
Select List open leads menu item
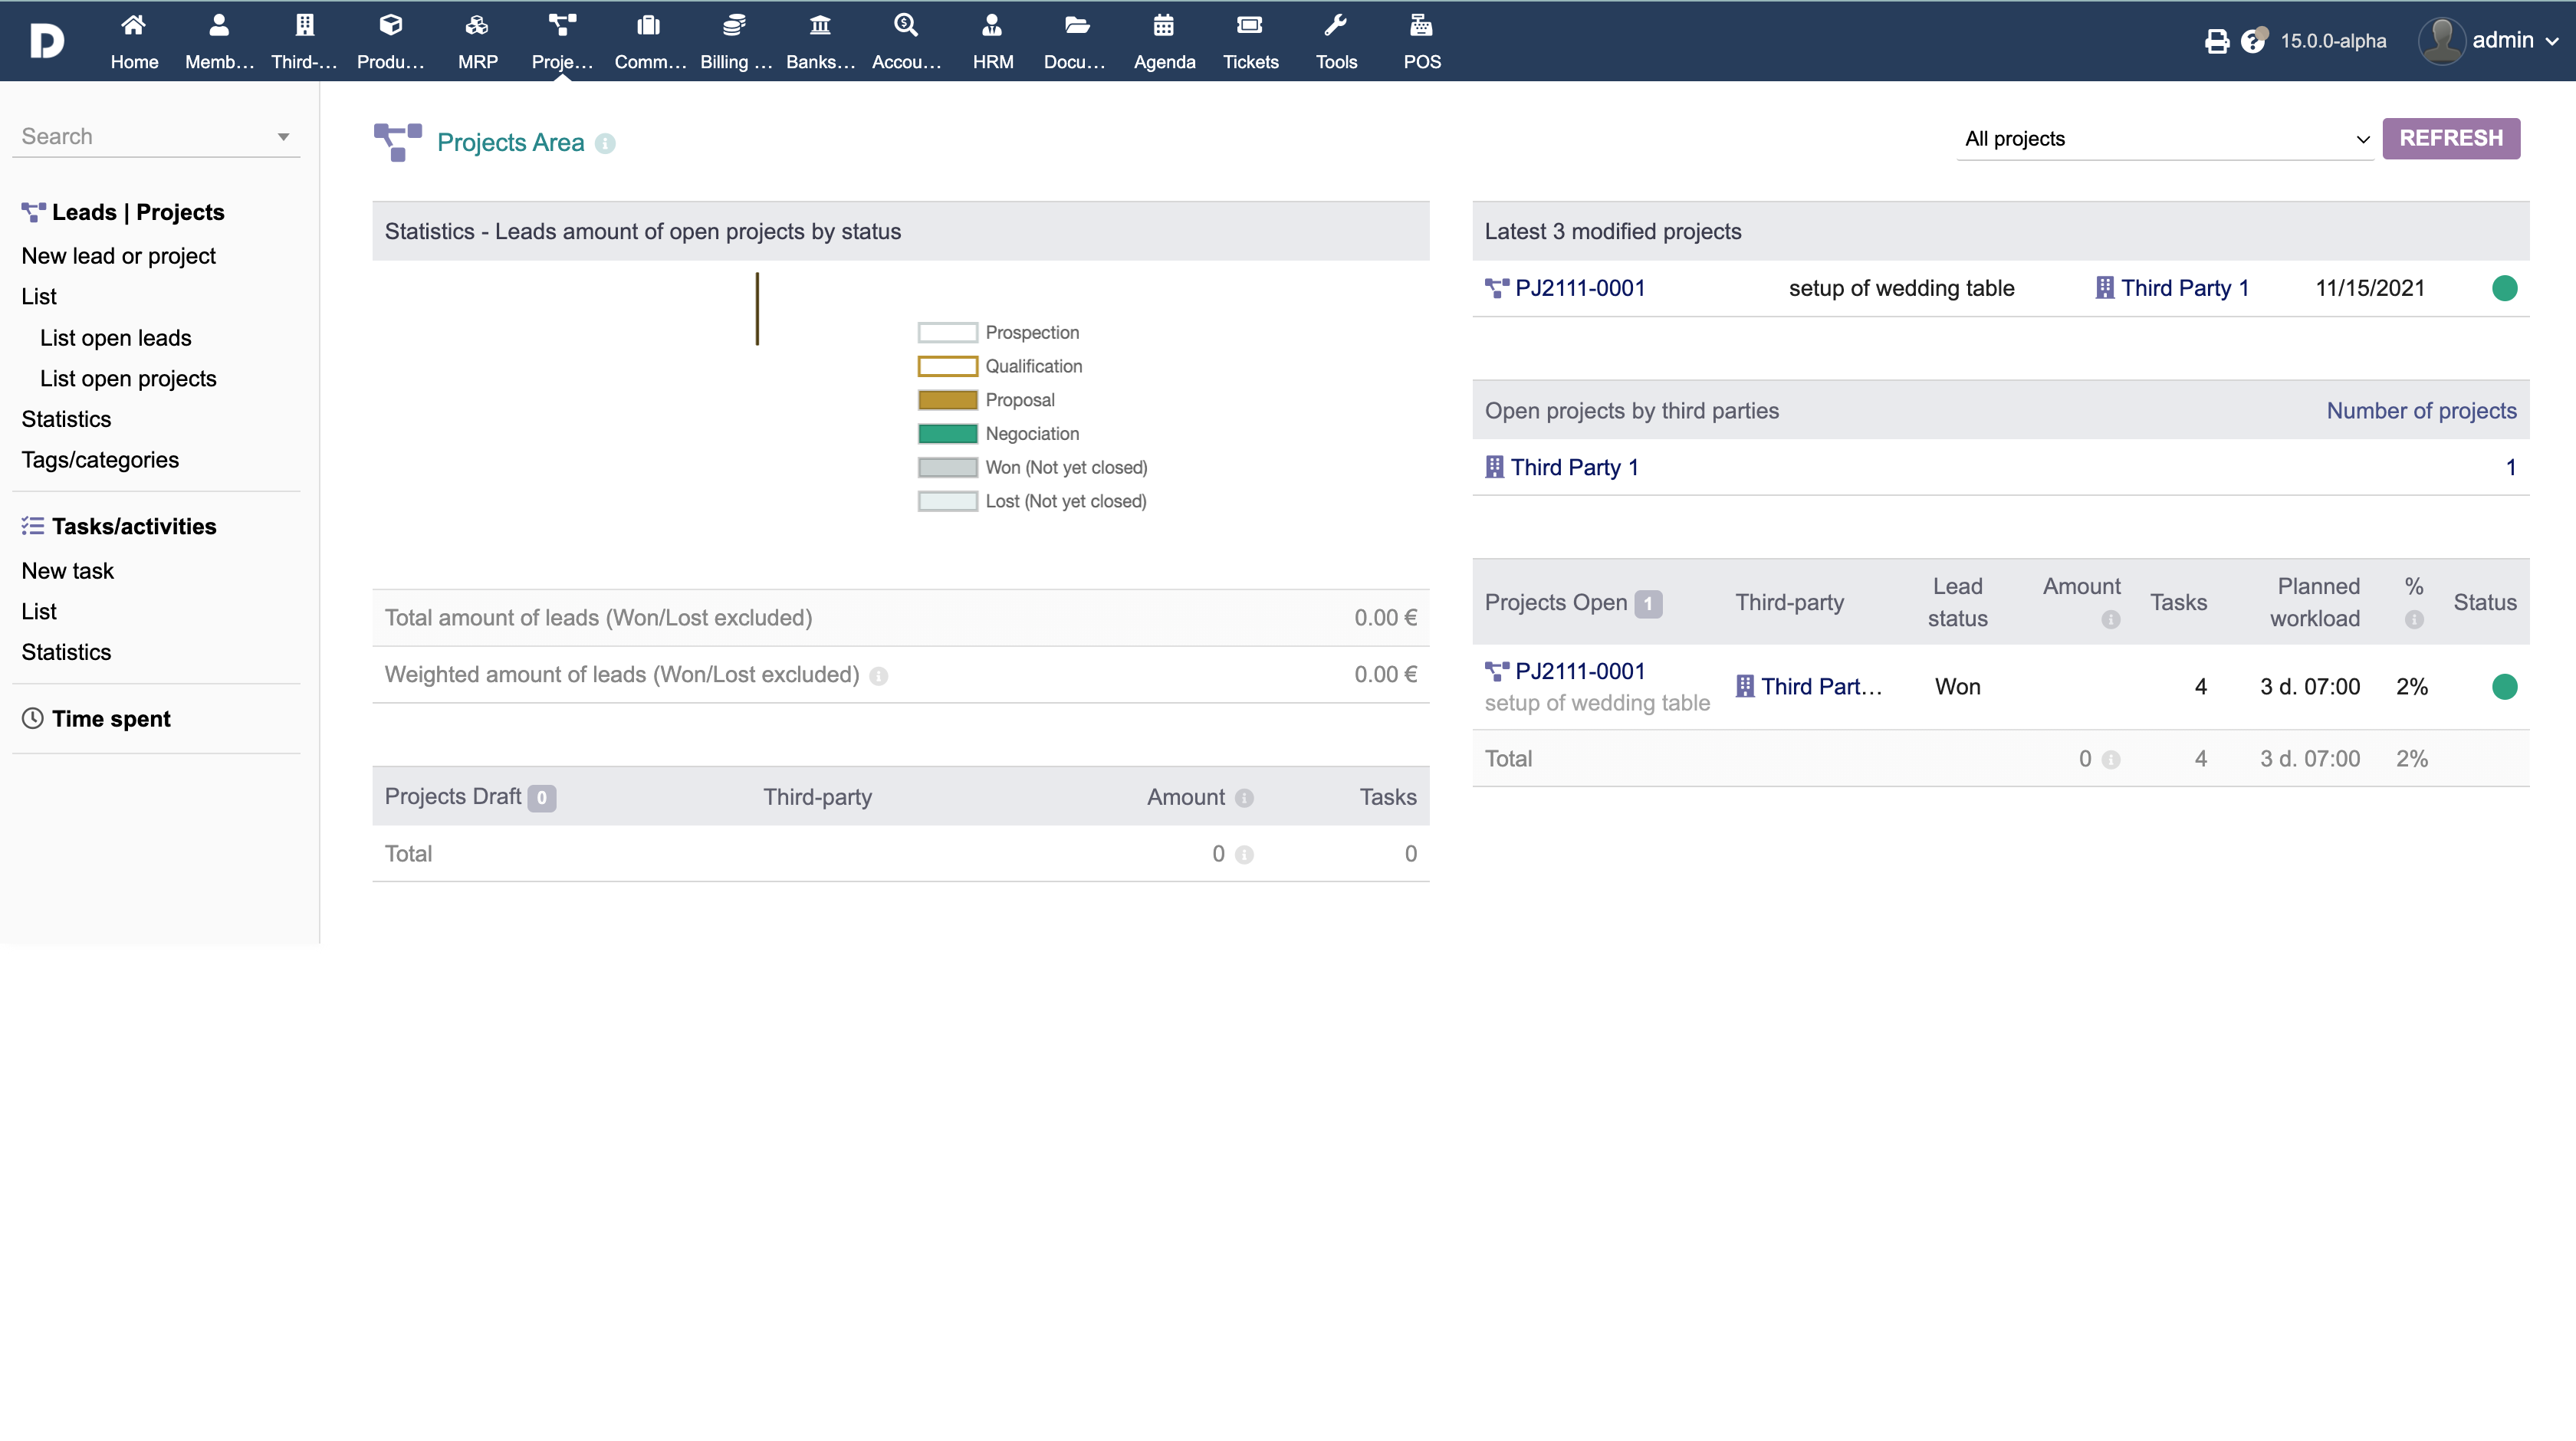coord(116,338)
